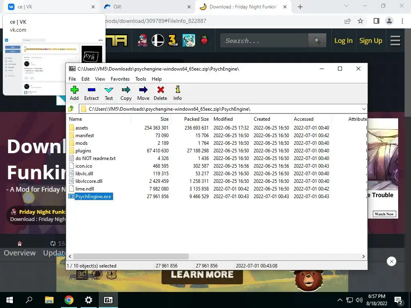Toggle Chrome side panel icon
The width and height of the screenshot is (411, 308).
(x=376, y=21)
